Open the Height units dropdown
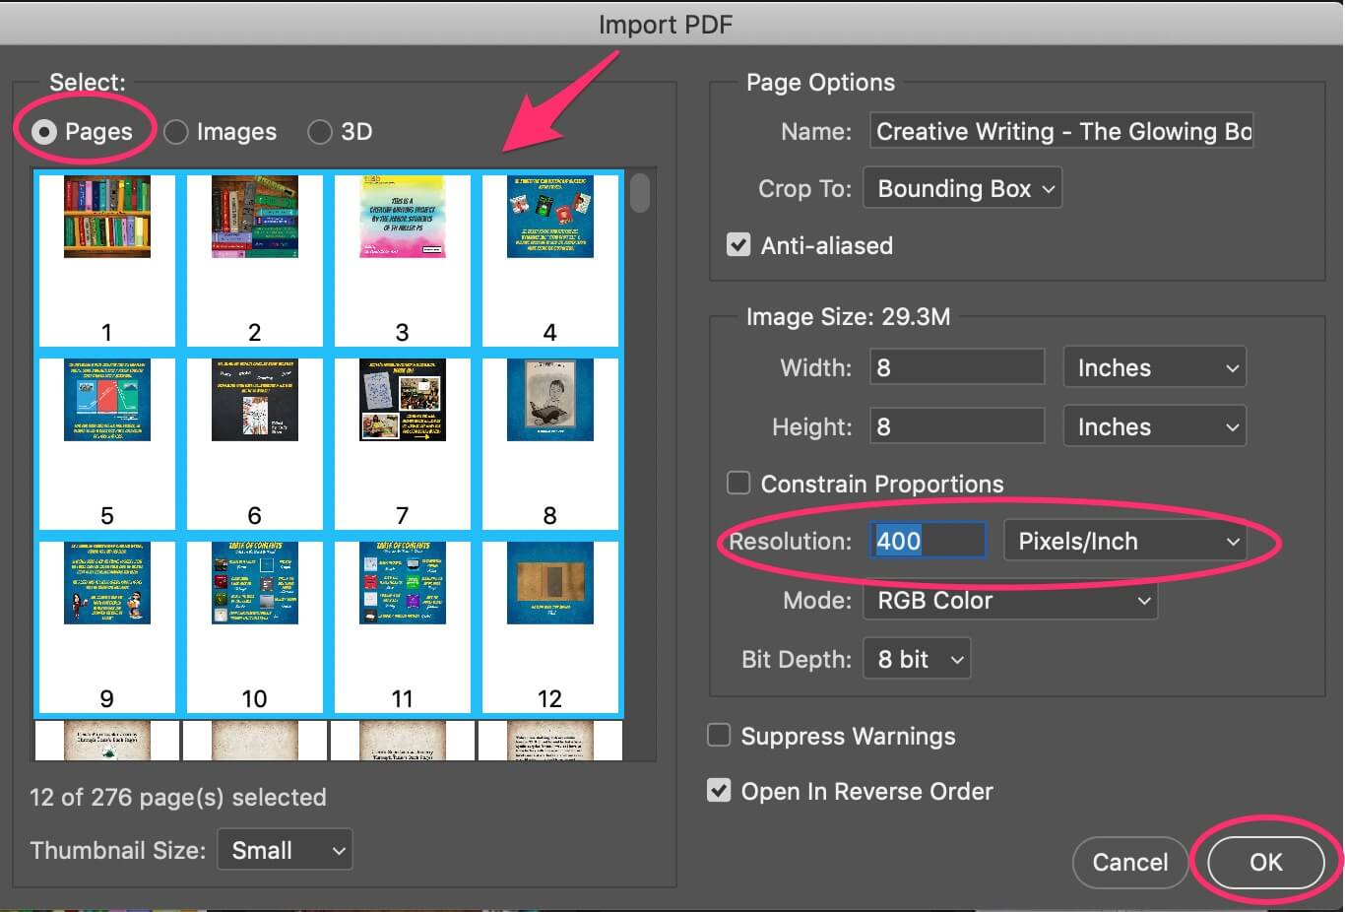1345x912 pixels. pyautogui.click(x=1154, y=425)
